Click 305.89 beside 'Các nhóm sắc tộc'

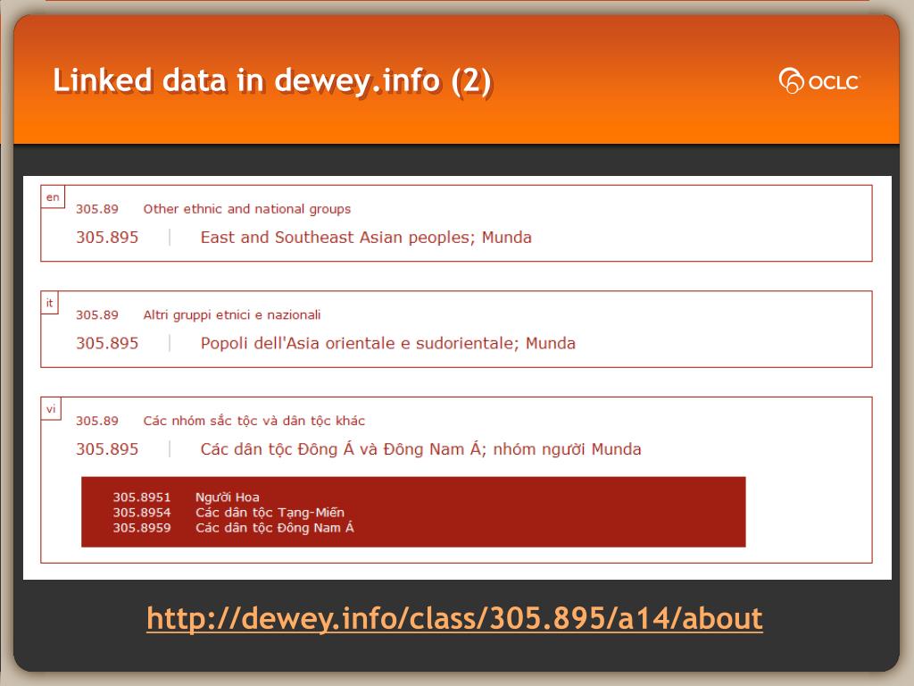[x=96, y=421]
